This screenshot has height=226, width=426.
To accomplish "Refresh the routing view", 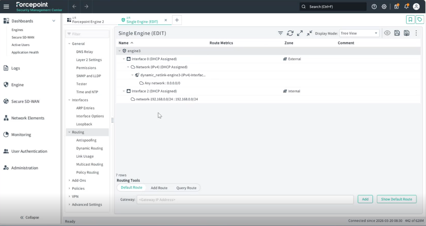I will tap(290, 33).
